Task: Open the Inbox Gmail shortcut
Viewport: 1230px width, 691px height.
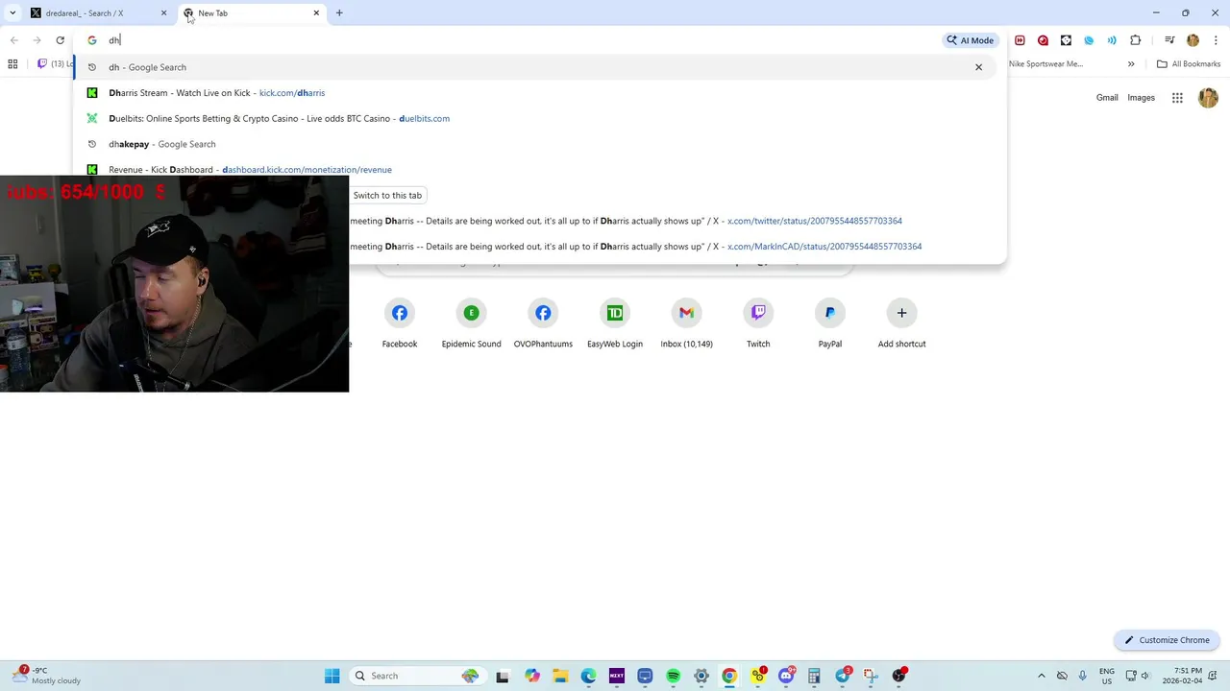Action: [686, 324]
